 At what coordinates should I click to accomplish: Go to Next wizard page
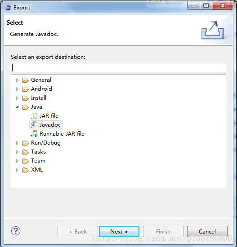[119, 232]
